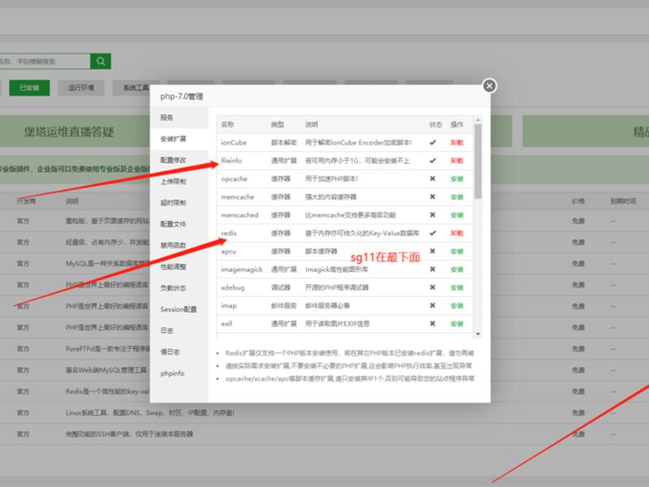The width and height of the screenshot is (649, 487).
Task: Uninstall the ionCube extension
Action: pos(457,143)
